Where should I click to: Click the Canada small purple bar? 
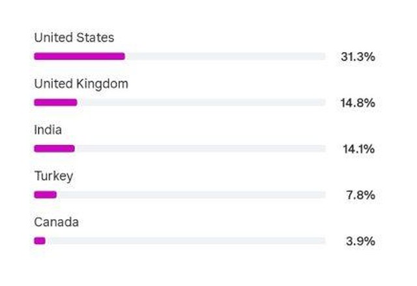[x=40, y=241]
